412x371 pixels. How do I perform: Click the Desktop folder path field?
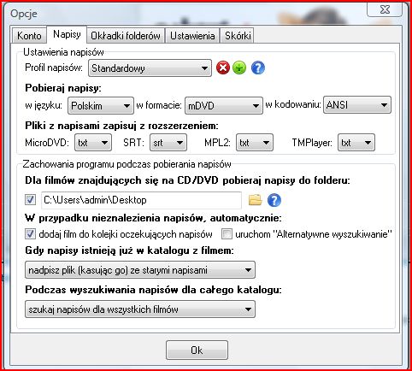(x=141, y=200)
